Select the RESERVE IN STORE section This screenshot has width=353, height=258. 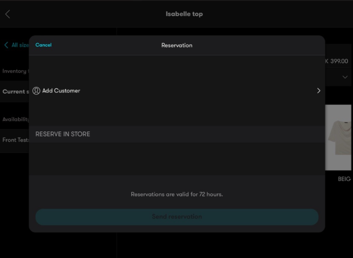(x=63, y=134)
